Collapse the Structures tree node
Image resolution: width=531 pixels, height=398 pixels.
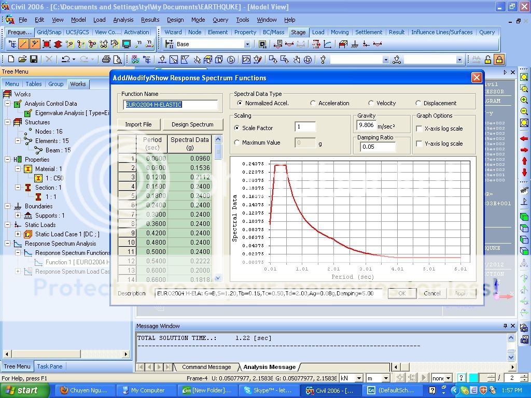pos(7,122)
